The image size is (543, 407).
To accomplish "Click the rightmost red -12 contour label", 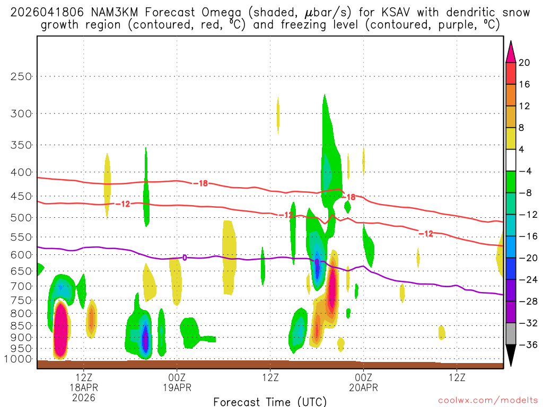I will (426, 234).
